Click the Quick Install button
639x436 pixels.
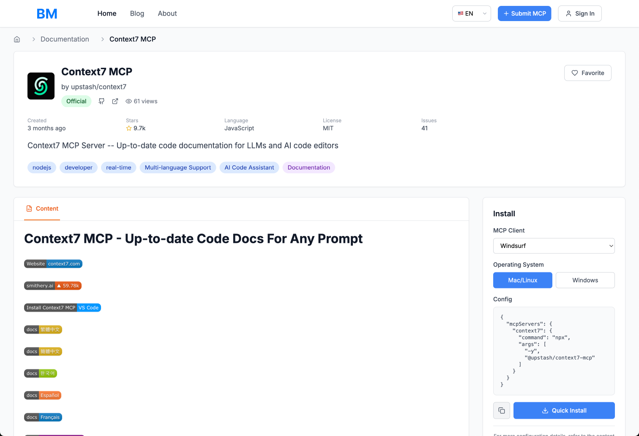coord(564,410)
